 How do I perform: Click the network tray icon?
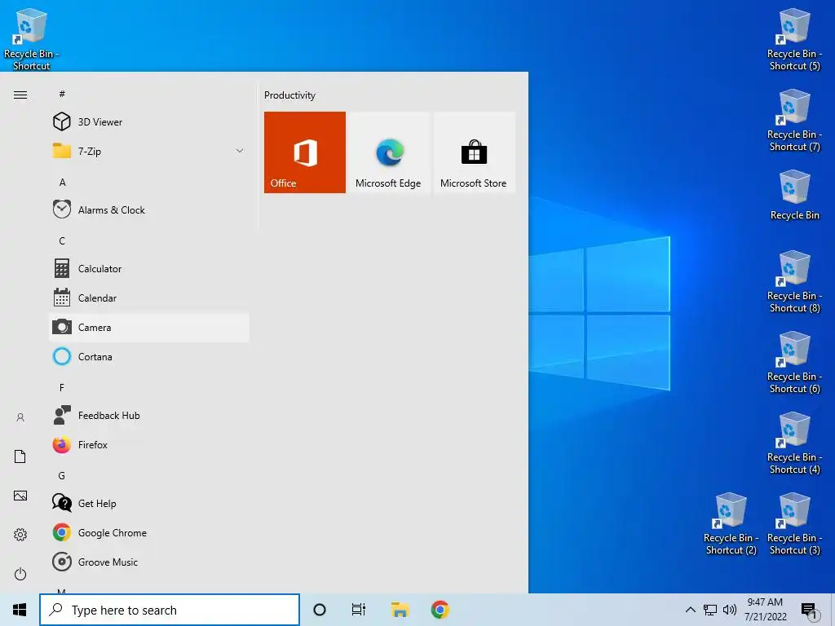point(710,610)
